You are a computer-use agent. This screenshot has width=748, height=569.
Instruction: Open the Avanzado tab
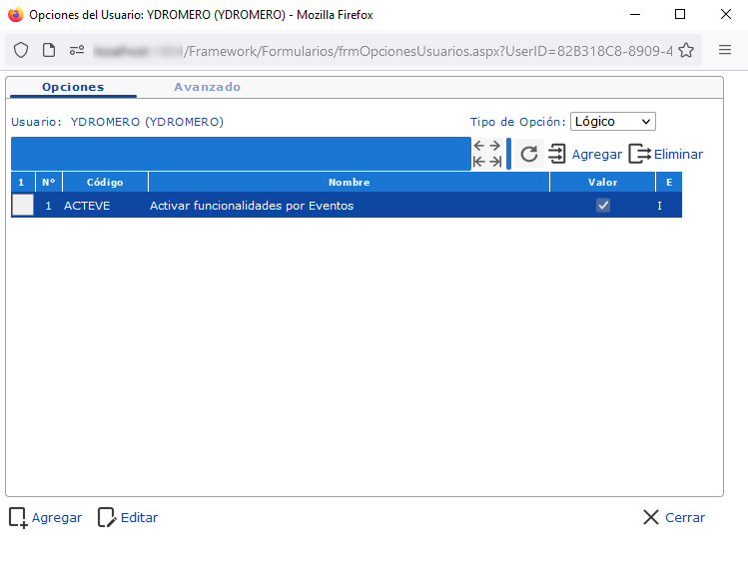click(207, 87)
